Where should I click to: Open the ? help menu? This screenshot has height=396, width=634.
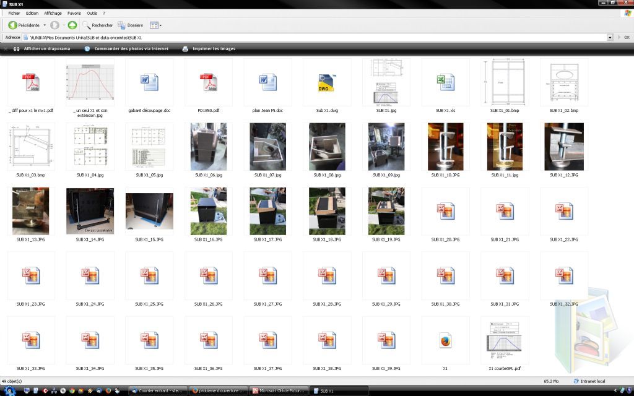104,14
